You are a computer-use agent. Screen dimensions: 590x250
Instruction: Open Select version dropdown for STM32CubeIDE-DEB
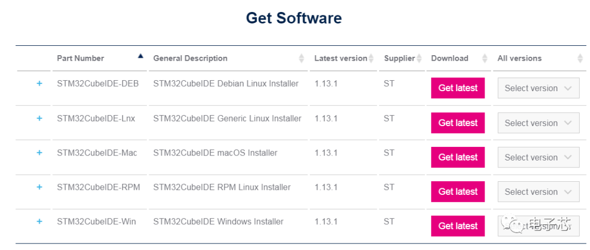(539, 88)
